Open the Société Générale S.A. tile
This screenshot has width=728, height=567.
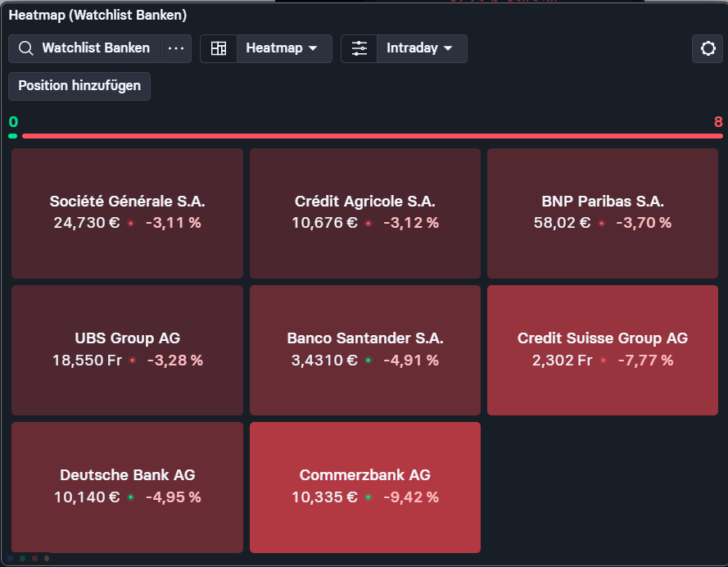pyautogui.click(x=127, y=214)
